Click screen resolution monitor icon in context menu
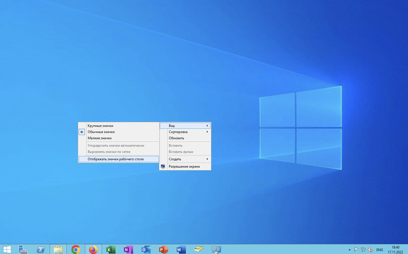The image size is (408, 254). click(x=163, y=167)
